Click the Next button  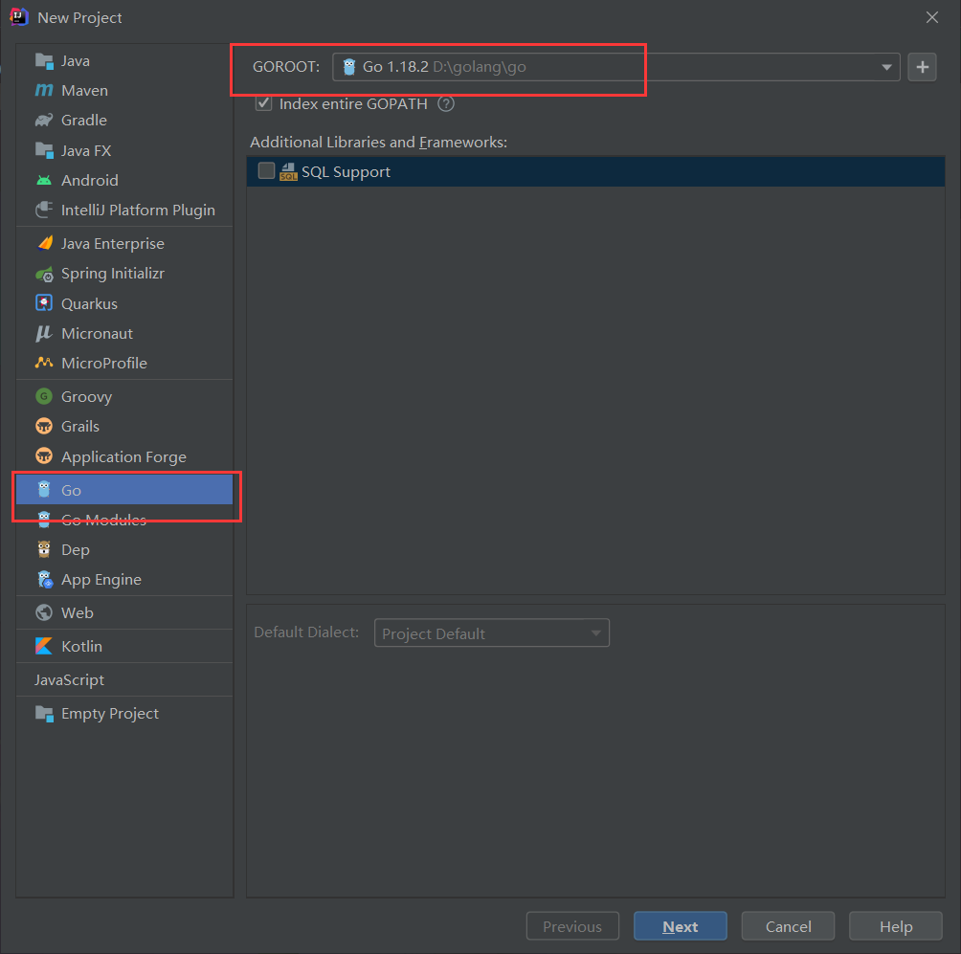(681, 926)
